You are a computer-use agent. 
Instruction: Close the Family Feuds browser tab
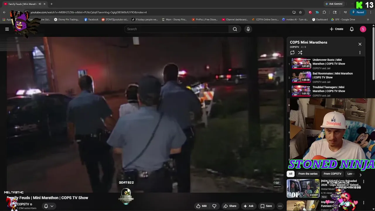point(44,4)
